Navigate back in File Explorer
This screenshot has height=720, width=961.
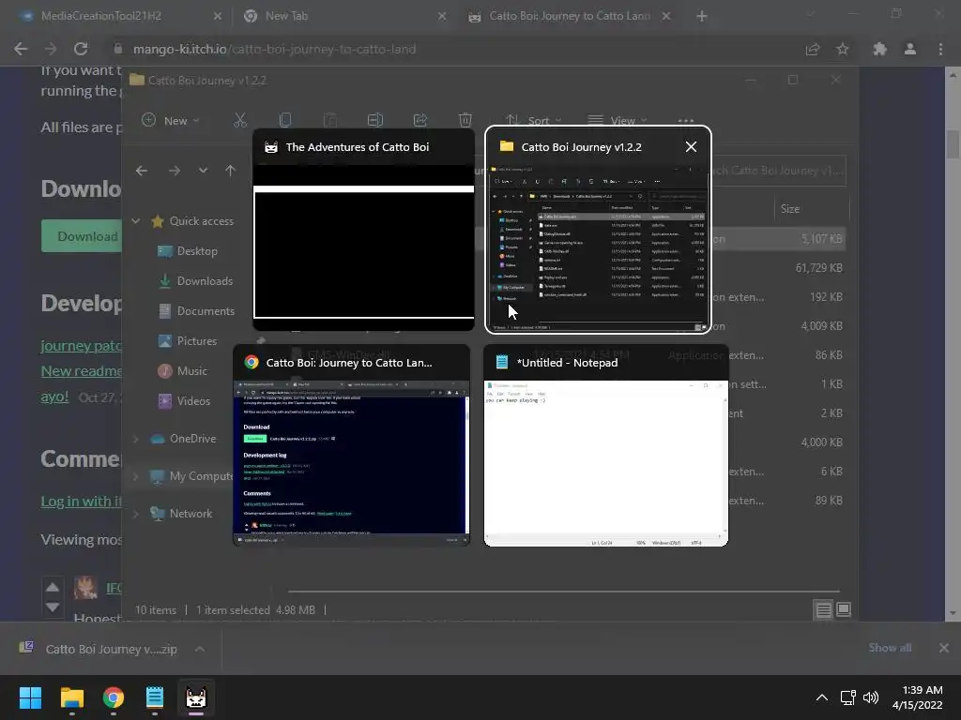(x=142, y=171)
